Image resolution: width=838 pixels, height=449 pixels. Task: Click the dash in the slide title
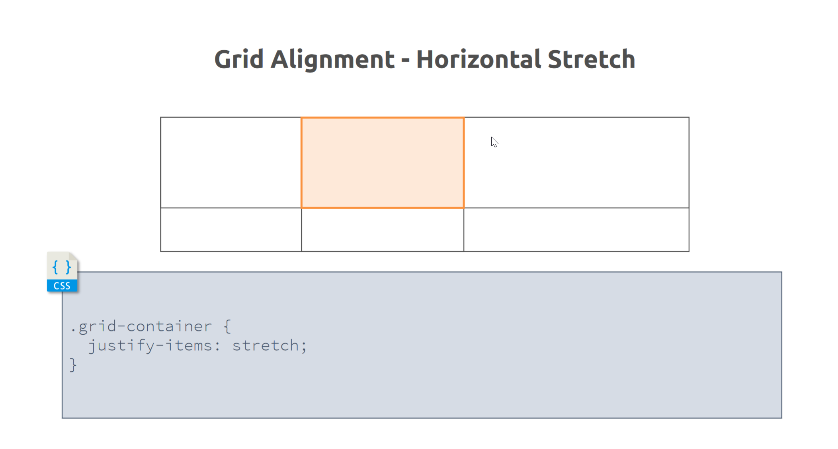(x=405, y=61)
